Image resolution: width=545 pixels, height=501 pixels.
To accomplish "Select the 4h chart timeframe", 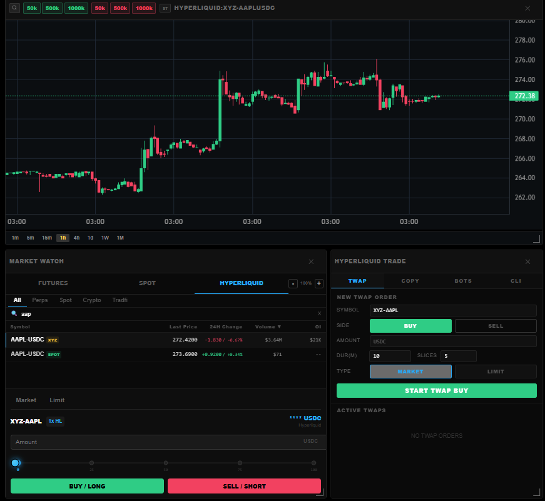I will click(x=76, y=238).
